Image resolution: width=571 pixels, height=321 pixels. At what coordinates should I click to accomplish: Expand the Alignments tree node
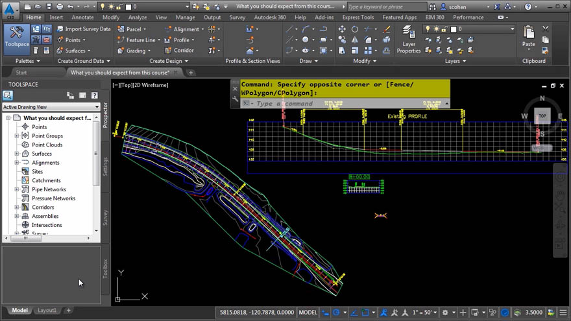[x=17, y=163]
